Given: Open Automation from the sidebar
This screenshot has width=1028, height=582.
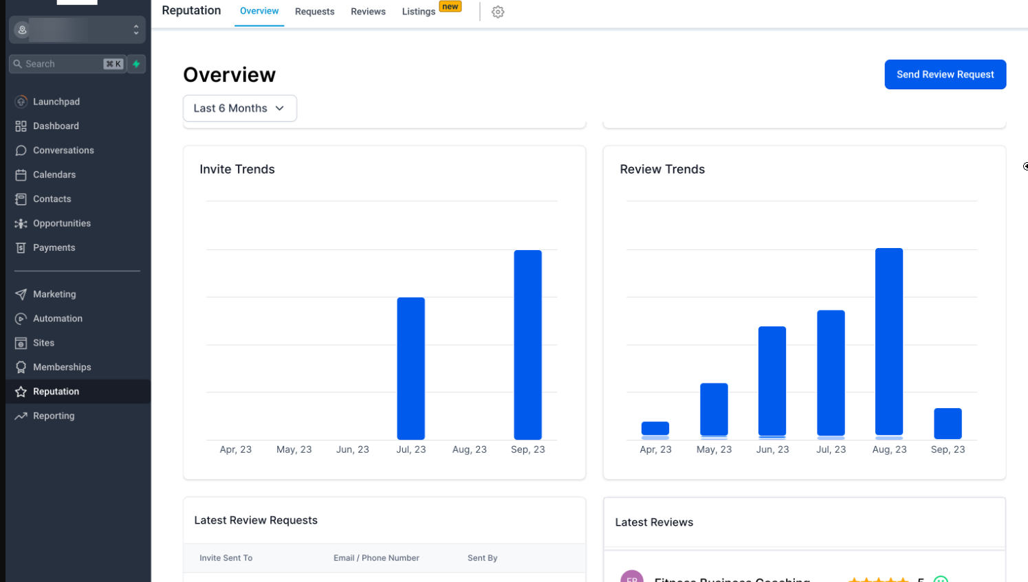Looking at the screenshot, I should click(x=21, y=318).
